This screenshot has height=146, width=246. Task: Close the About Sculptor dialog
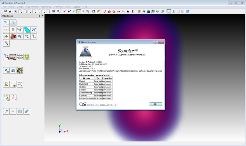(x=161, y=42)
